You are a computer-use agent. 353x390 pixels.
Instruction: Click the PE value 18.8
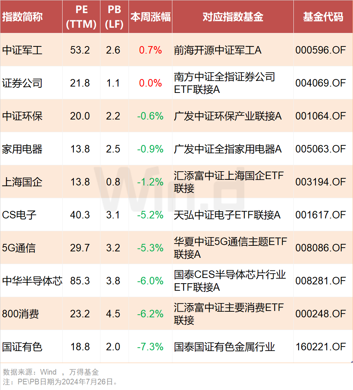[80, 347]
